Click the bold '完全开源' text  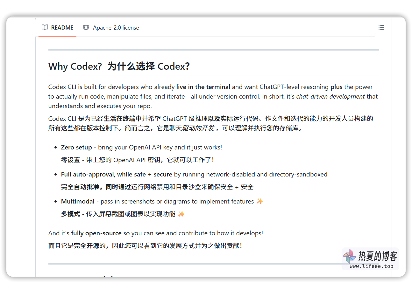tap(86, 246)
